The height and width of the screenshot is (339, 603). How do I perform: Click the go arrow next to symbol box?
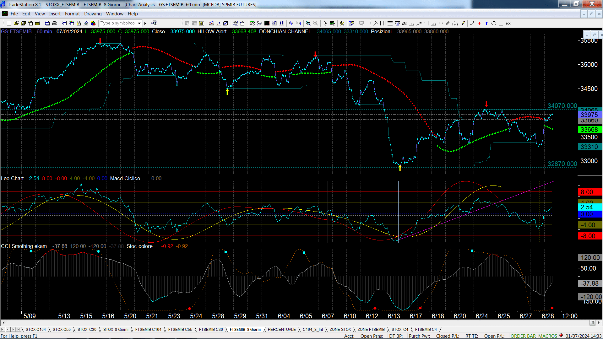pyautogui.click(x=145, y=23)
